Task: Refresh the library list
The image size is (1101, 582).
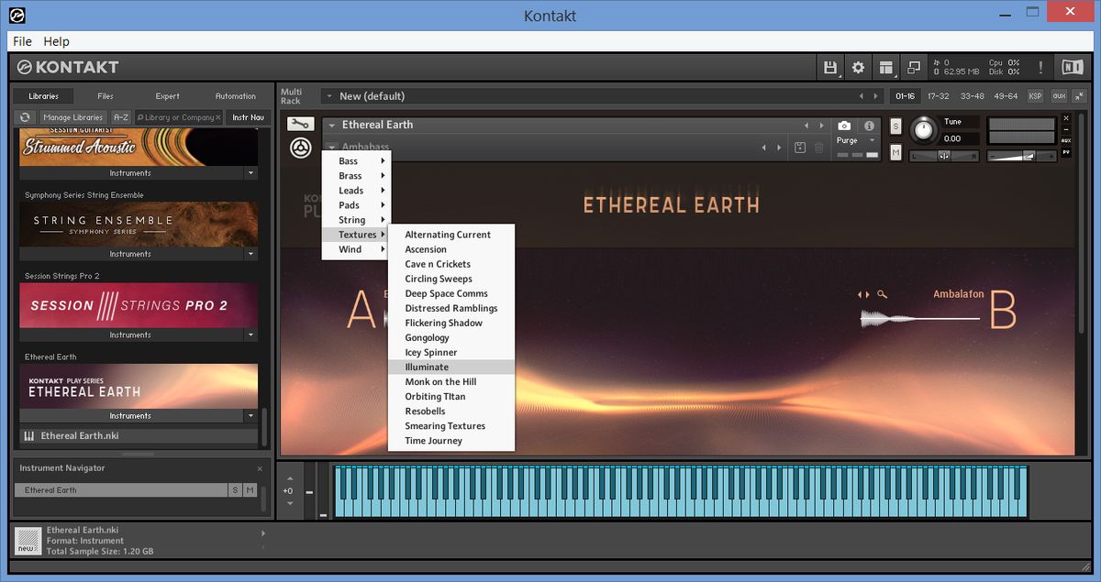Action: point(26,117)
